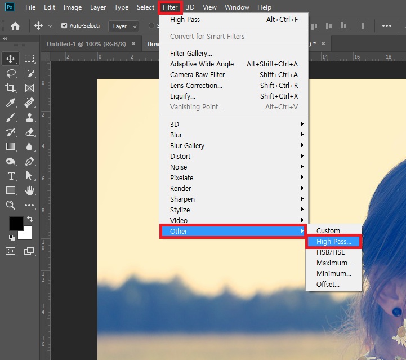This screenshot has width=406, height=360.
Task: Expand the Pixelate filter submenu
Action: tap(234, 177)
